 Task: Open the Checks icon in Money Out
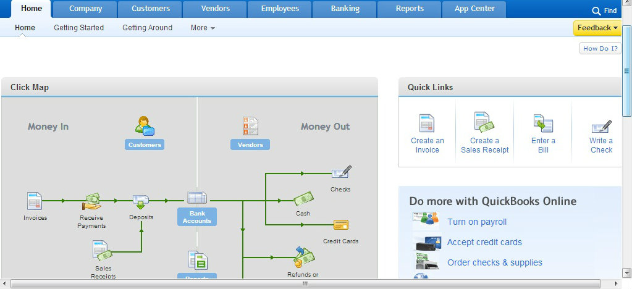point(342,172)
